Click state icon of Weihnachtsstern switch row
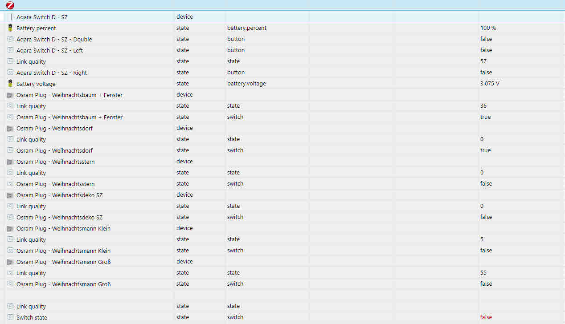This screenshot has height=324, width=565. (x=11, y=184)
